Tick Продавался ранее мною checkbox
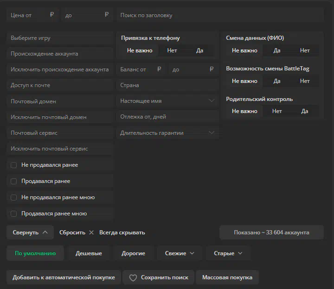 pos(13,214)
